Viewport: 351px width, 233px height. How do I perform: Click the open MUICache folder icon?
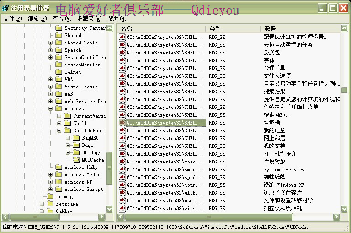(76, 160)
